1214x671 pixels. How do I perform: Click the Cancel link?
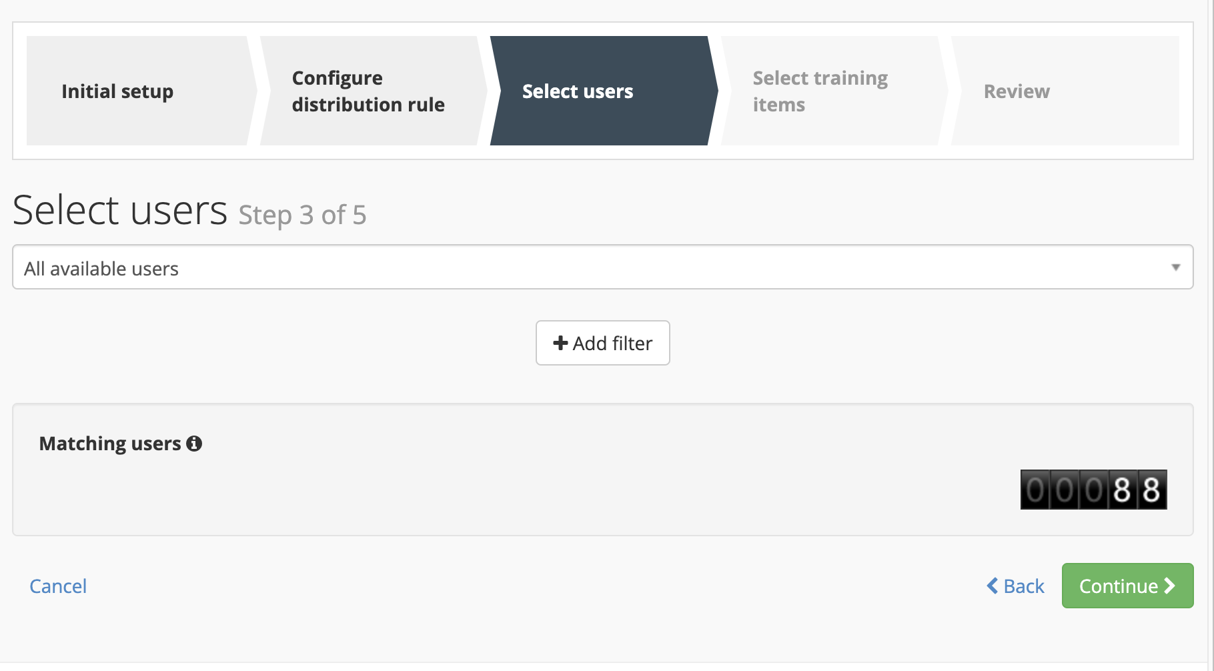(58, 586)
